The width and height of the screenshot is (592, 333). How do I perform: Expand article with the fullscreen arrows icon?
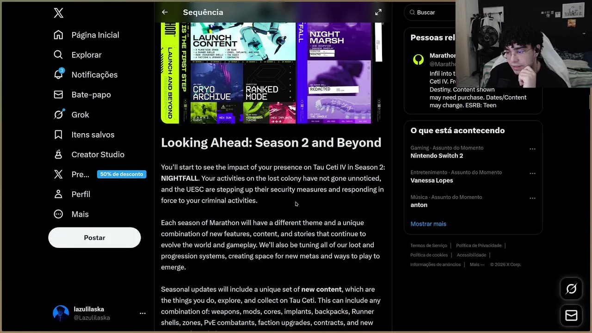[378, 12]
